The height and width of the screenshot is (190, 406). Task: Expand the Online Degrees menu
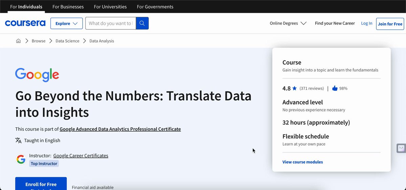pos(288,23)
